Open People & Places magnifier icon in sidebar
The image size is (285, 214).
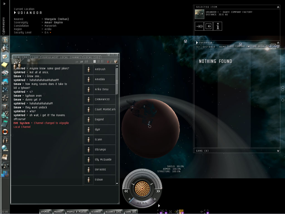(5, 48)
